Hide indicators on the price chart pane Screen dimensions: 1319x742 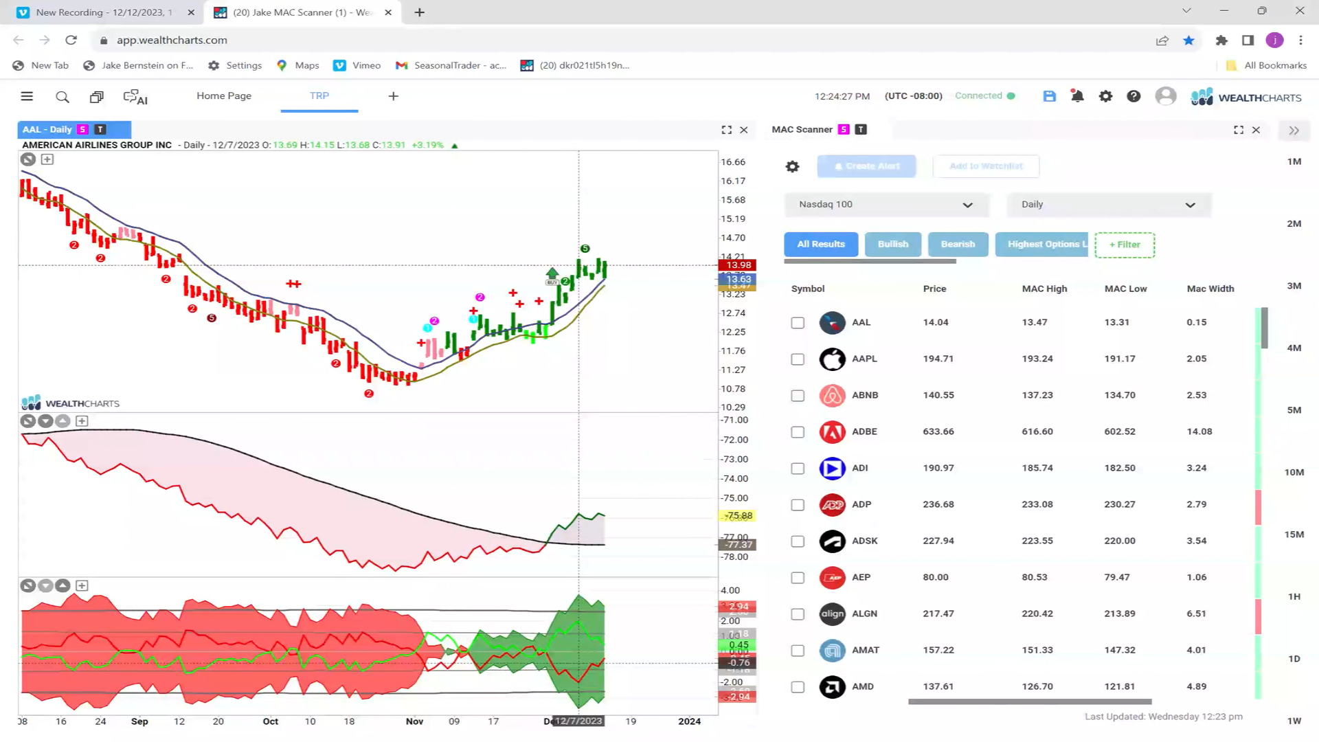(x=28, y=159)
